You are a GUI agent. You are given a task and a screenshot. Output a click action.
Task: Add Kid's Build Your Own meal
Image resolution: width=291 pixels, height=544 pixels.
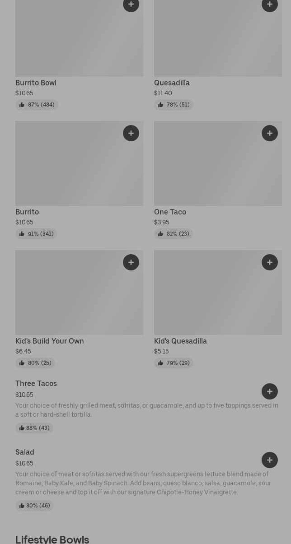coord(131,262)
